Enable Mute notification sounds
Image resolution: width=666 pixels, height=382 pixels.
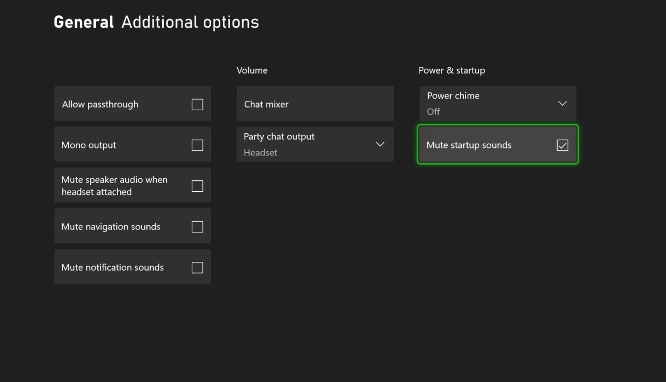(x=197, y=267)
